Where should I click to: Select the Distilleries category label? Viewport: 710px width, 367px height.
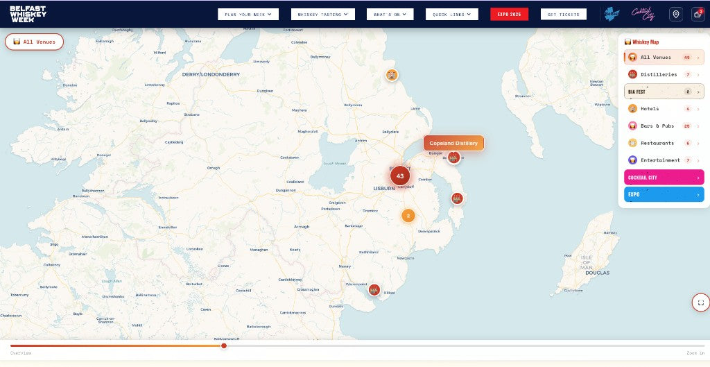[659, 74]
